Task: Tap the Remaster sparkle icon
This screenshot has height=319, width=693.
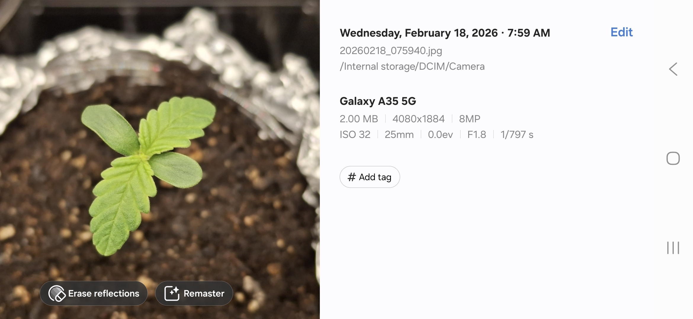Action: [x=172, y=293]
